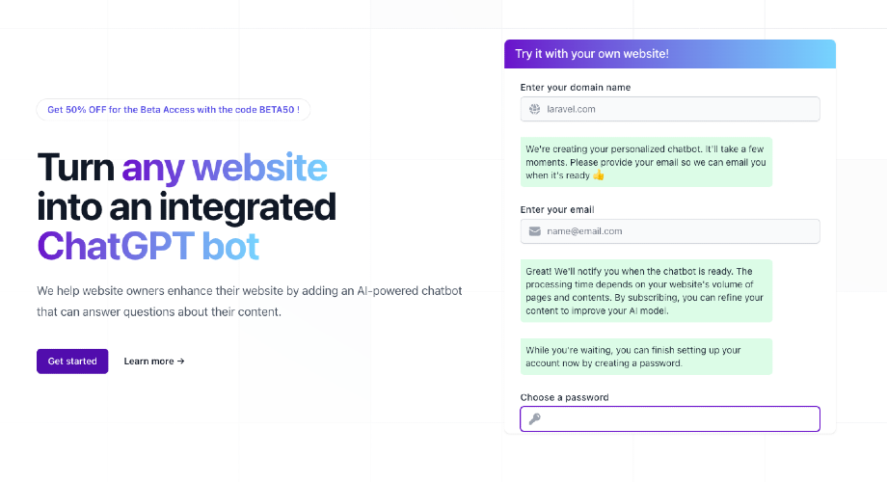
Task: Click the gradient "ChatGPT bot" heading text
Action: click(x=148, y=247)
